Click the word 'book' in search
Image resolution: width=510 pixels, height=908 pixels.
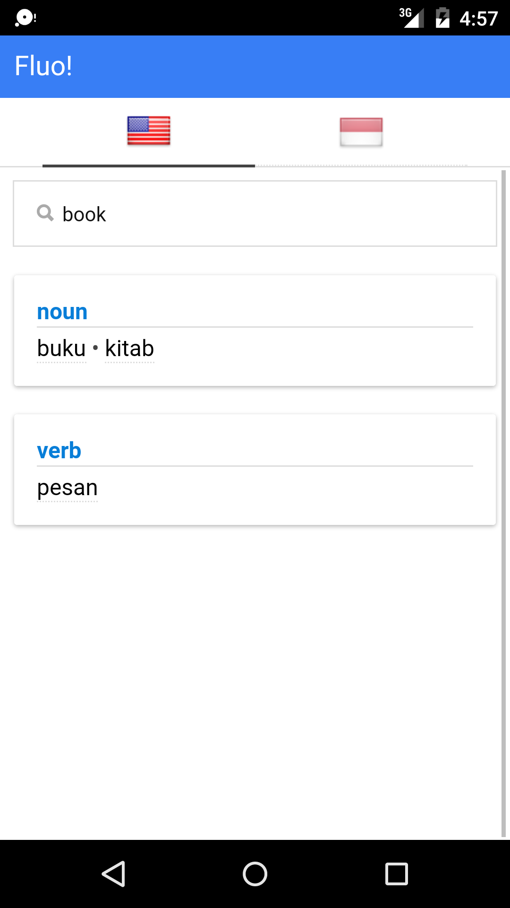point(84,214)
